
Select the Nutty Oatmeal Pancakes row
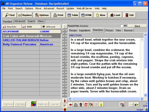point(32,44)
